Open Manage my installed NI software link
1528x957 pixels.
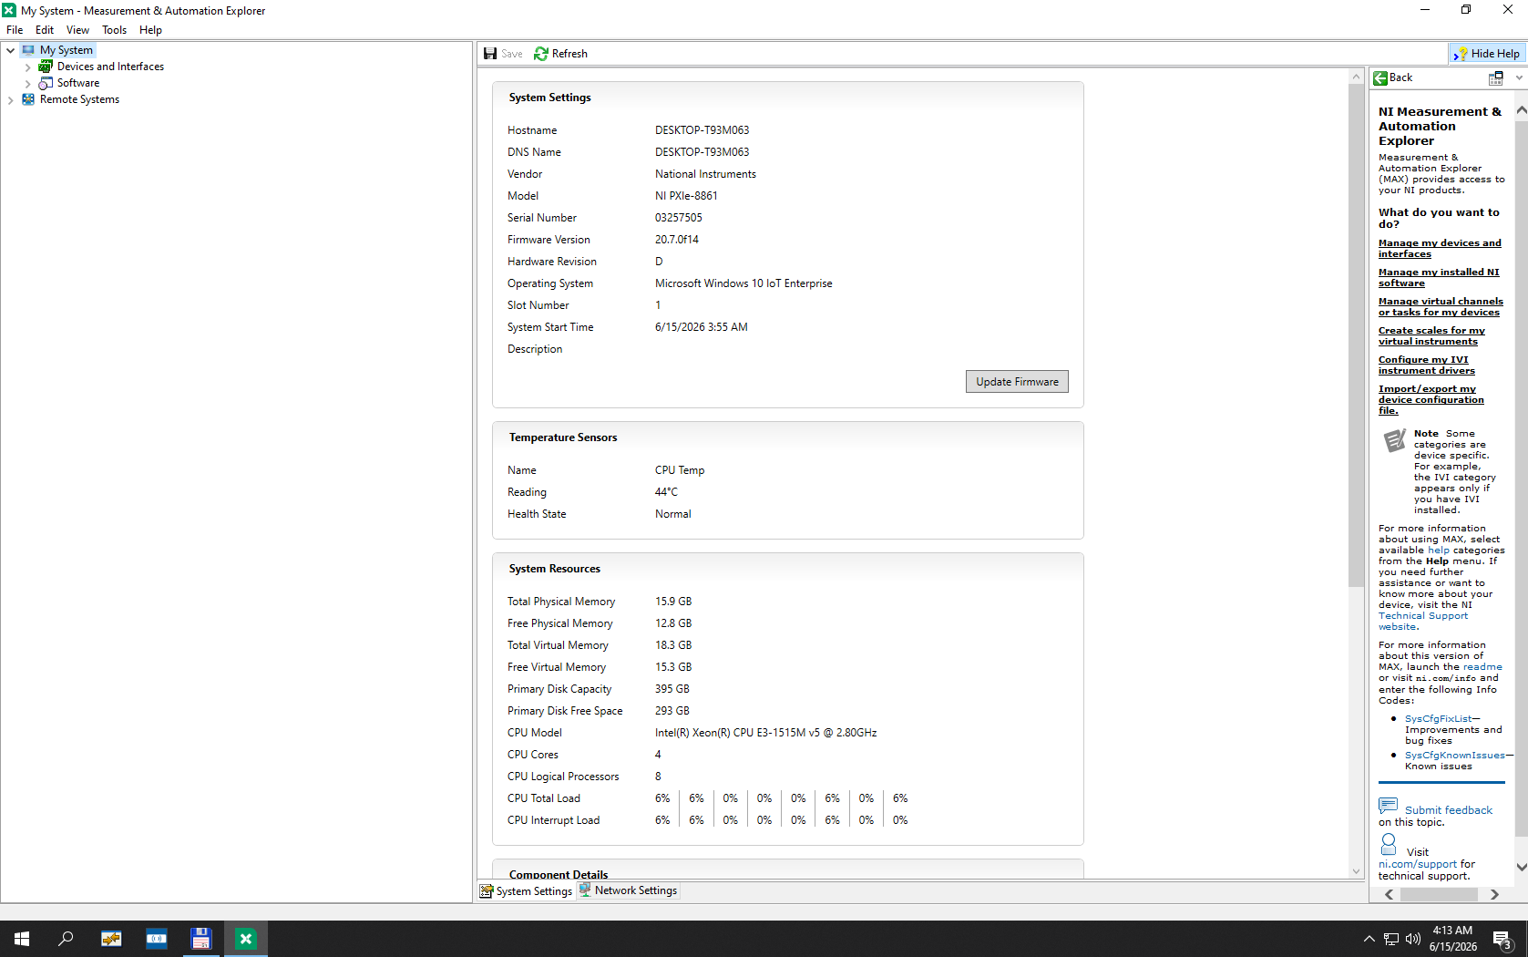[x=1439, y=278]
